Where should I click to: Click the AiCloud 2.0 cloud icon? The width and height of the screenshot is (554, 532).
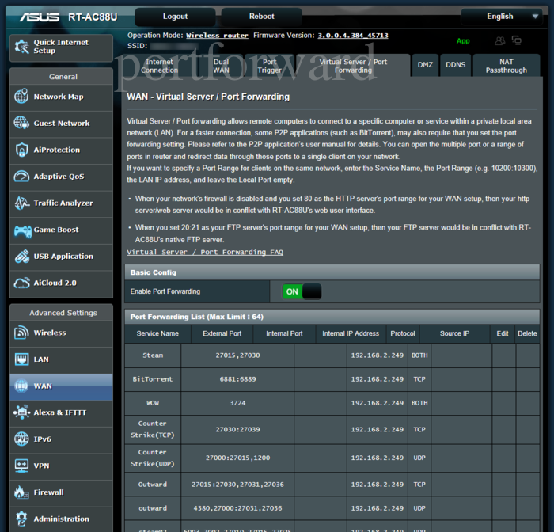(21, 283)
